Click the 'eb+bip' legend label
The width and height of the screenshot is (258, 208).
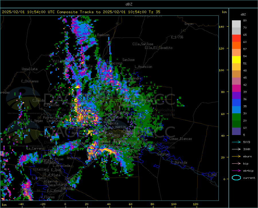click(248, 171)
